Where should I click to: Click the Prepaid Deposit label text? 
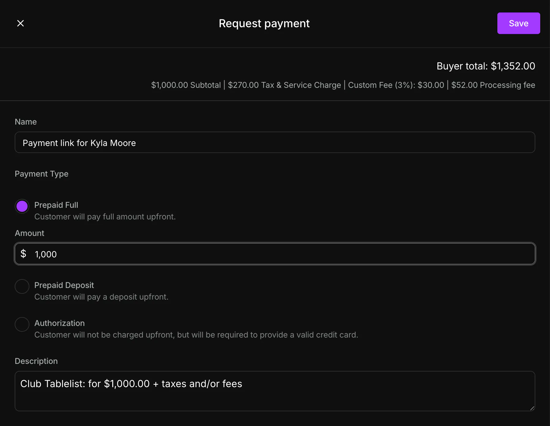coord(64,285)
